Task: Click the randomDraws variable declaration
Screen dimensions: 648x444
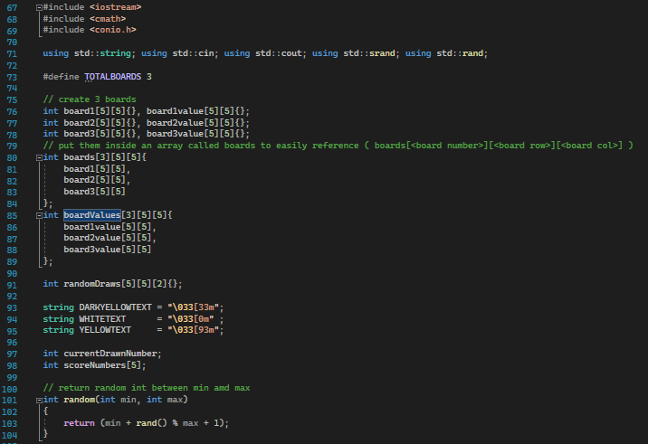Action: [x=98, y=284]
